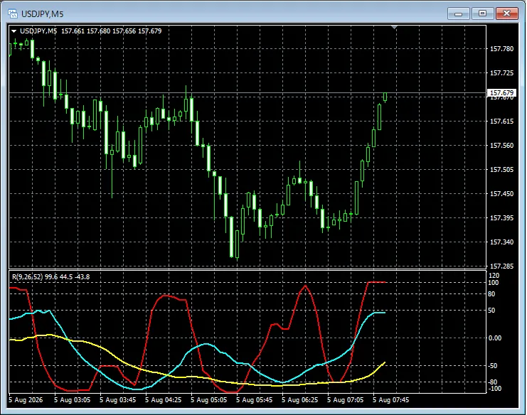527x415 pixels.
Task: Click the 5 Aug 05:05 time label
Action: click(x=208, y=400)
